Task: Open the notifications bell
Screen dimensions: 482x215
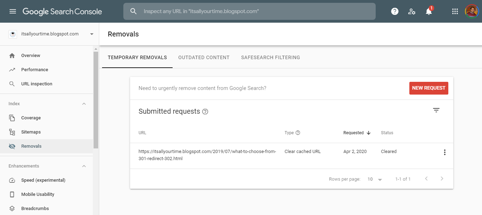Action: (429, 11)
